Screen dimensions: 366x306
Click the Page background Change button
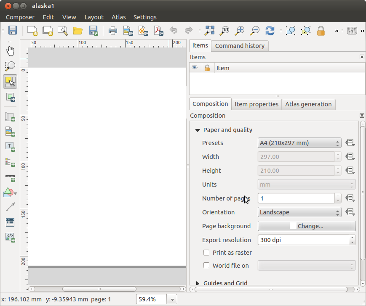point(306,226)
